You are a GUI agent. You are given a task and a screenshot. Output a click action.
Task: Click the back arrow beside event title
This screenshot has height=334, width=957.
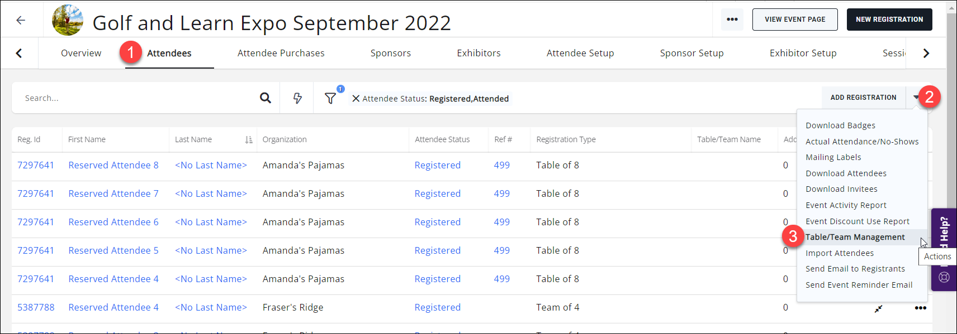21,20
